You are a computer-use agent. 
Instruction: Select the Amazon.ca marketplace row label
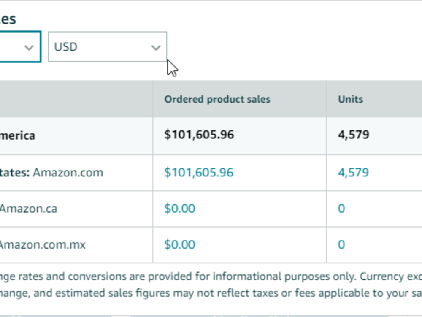(x=29, y=209)
